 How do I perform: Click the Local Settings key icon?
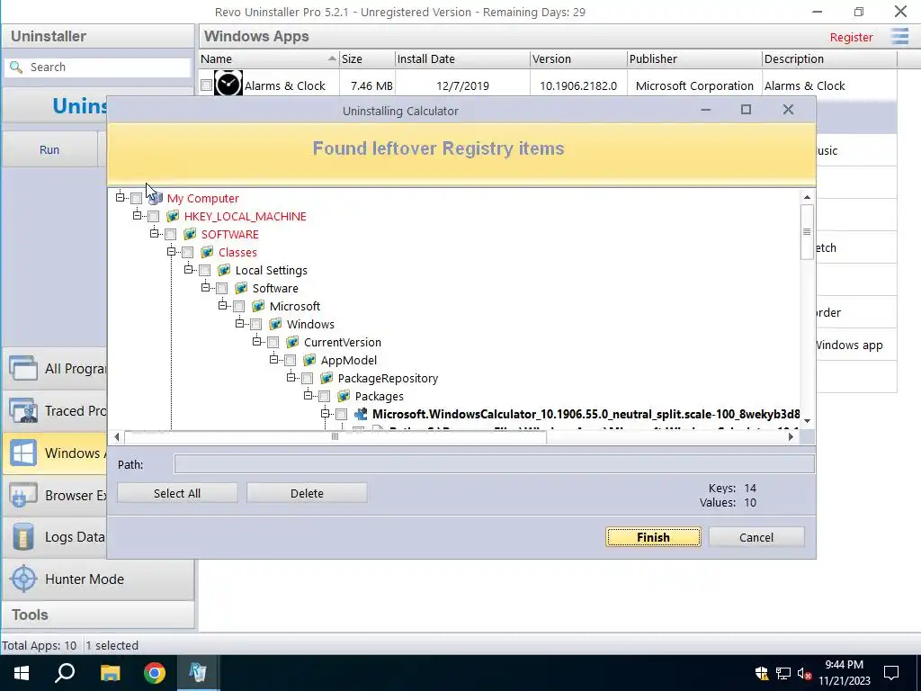click(224, 270)
